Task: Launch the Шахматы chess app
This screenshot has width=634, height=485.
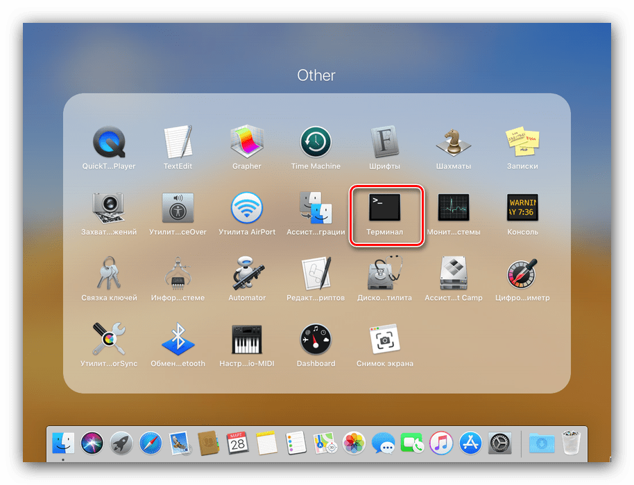Action: (x=454, y=142)
